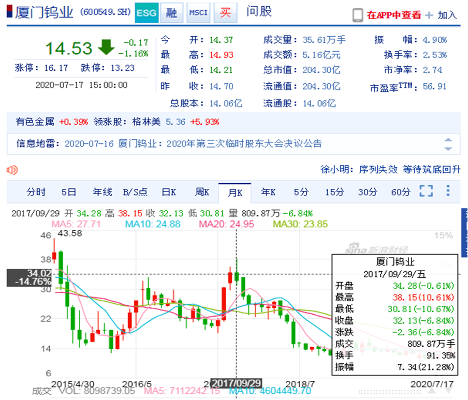Click the plus icon to add stock

pyautogui.click(x=429, y=15)
